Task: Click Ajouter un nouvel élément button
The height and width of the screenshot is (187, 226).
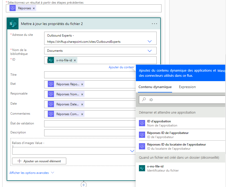Action: click(x=39, y=161)
